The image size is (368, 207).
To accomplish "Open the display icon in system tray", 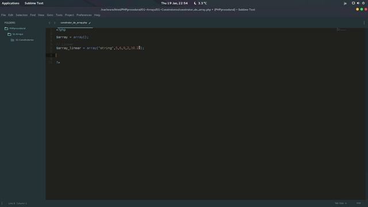I will coord(353,3).
